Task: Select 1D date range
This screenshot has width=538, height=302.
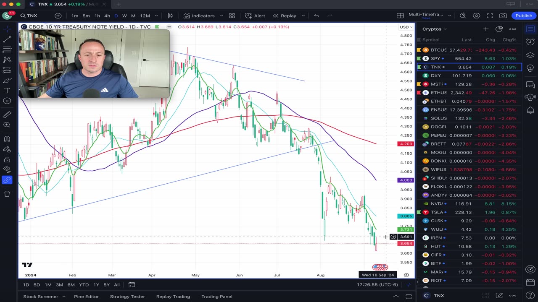Action: coord(26,285)
